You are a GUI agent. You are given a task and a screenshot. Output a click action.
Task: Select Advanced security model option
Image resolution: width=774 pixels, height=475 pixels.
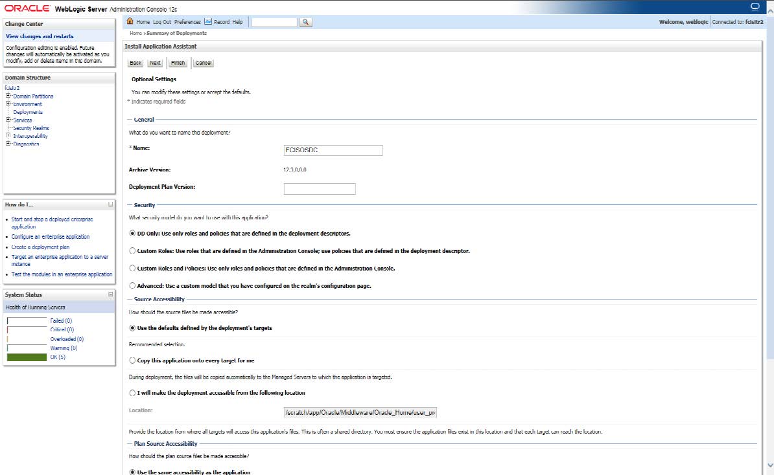click(x=132, y=286)
